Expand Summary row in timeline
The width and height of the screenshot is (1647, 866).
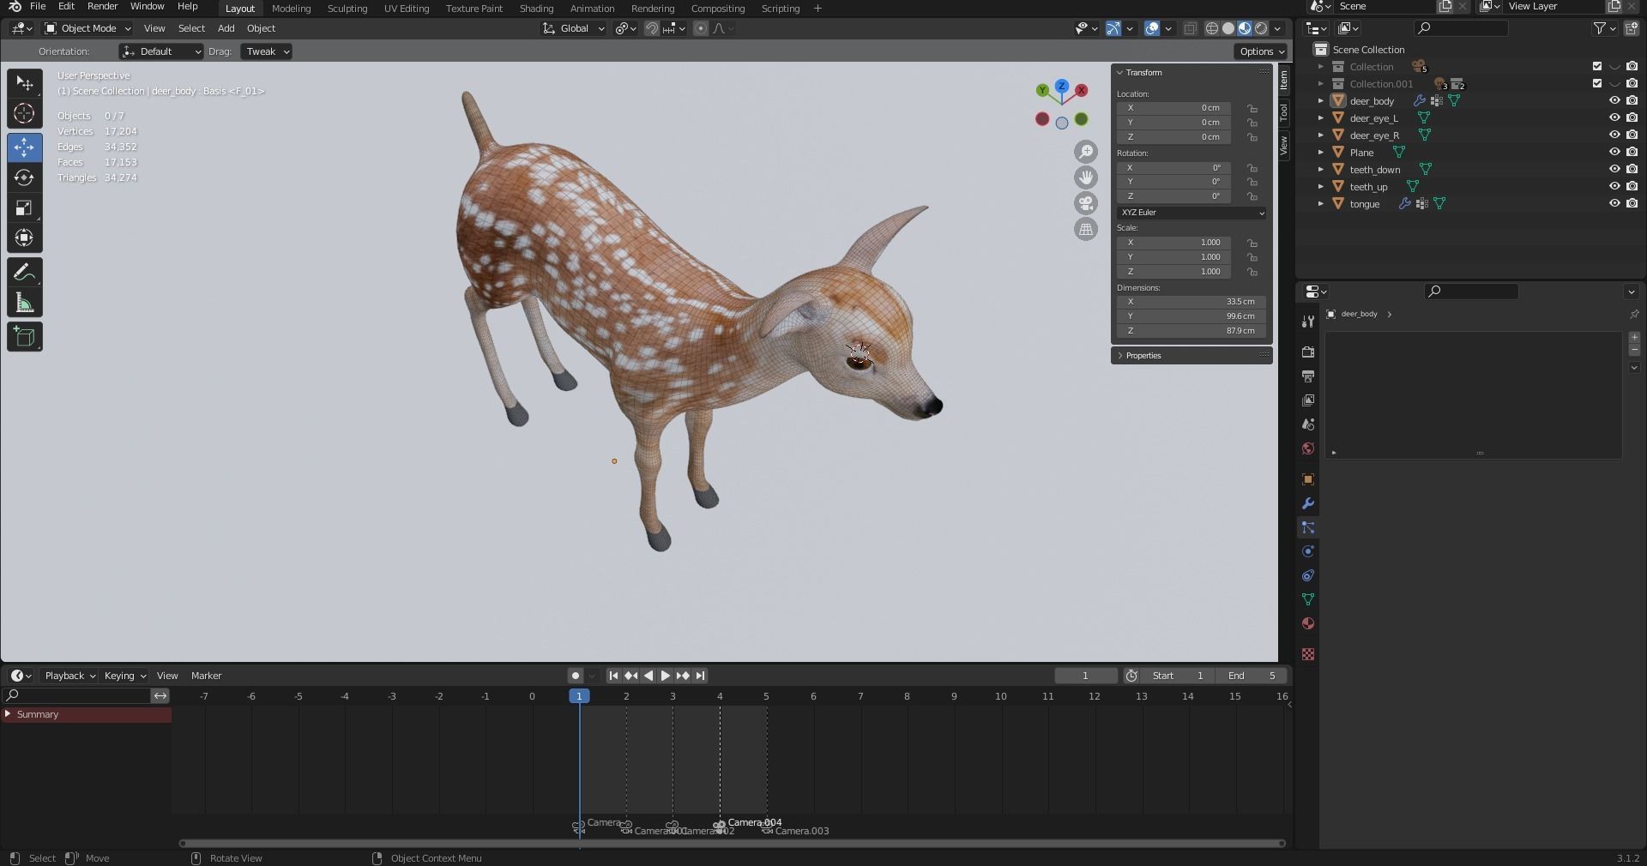tap(8, 714)
